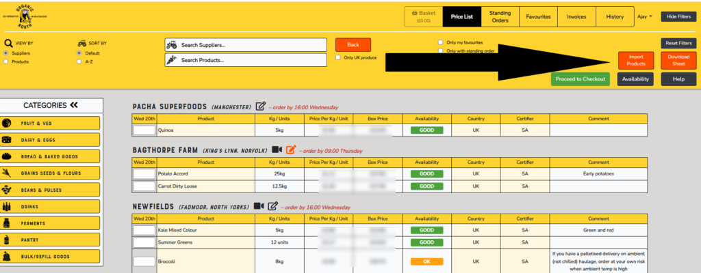Screen dimensions: 701x273
Task: Click Reset Filters button
Action: click(678, 43)
